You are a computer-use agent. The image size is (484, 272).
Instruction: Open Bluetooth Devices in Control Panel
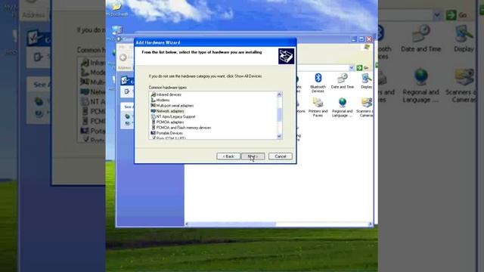point(318,82)
